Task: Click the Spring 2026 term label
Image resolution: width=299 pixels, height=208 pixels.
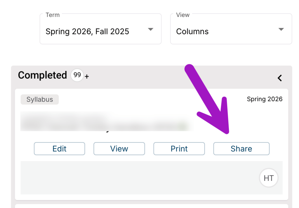Action: click(x=264, y=99)
